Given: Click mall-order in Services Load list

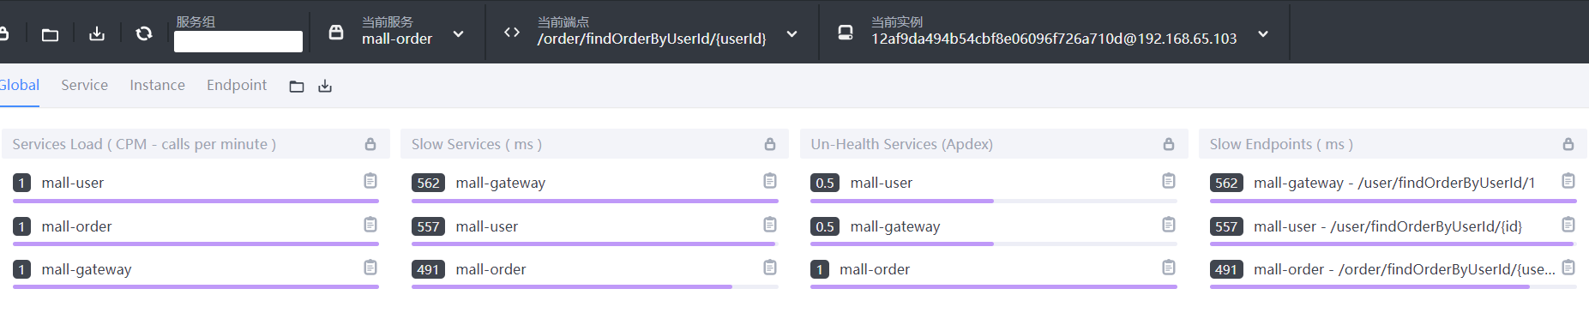Looking at the screenshot, I should tap(76, 226).
